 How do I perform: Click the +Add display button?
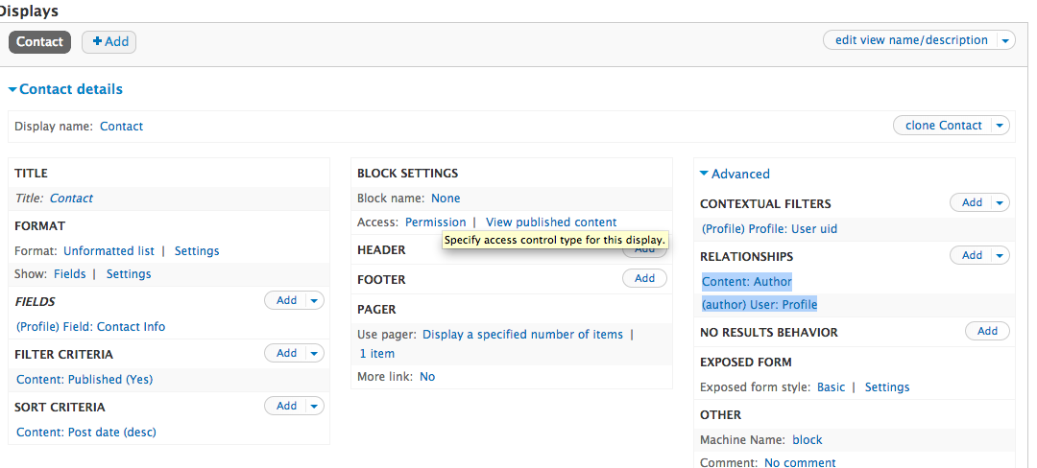point(109,41)
